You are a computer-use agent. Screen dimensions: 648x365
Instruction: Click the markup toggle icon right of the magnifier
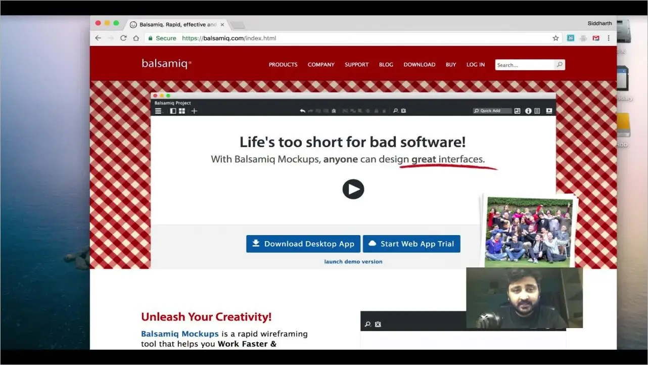(x=403, y=111)
